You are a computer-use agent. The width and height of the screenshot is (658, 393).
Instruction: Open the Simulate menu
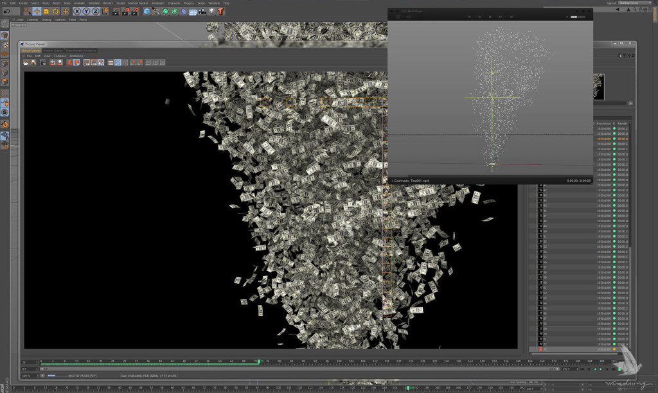click(94, 3)
